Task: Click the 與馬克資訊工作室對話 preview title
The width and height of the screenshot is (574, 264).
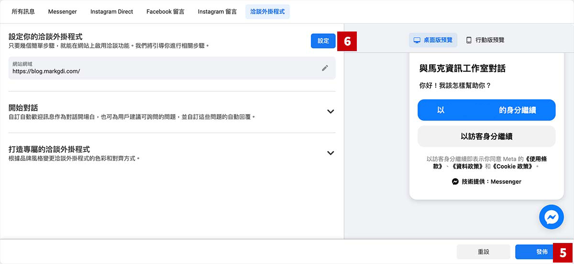Action: [x=463, y=69]
